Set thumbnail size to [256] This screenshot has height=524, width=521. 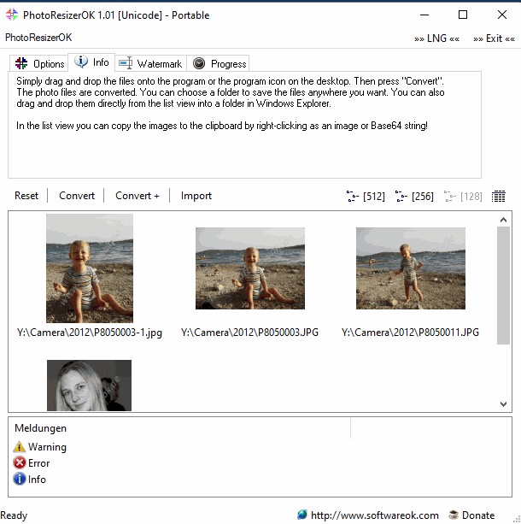[x=414, y=196]
